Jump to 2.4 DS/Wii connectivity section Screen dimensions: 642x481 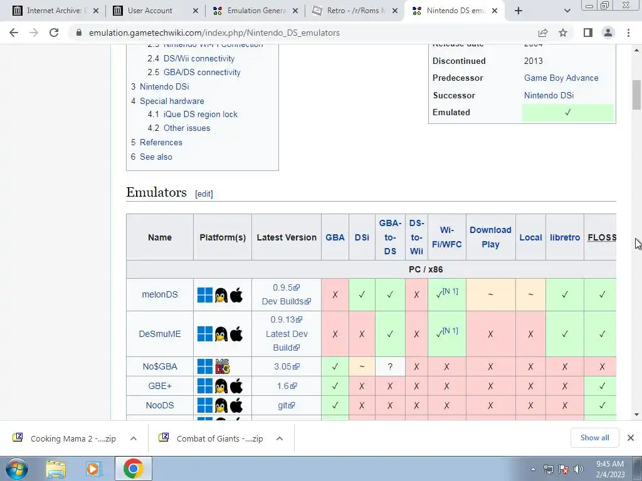point(191,58)
